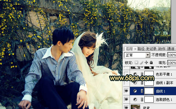The image size is (176, 109).
Task: Click the lock all padlock icon
Action: click(151, 62)
